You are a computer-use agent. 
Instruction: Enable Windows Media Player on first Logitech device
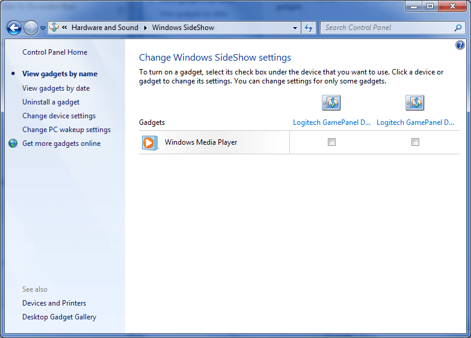click(331, 142)
